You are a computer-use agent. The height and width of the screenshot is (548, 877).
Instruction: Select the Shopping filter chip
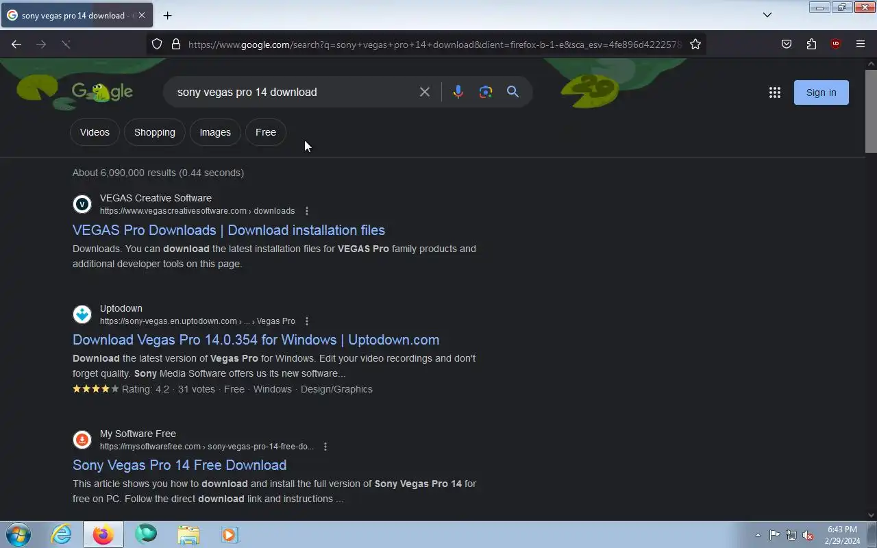click(155, 132)
